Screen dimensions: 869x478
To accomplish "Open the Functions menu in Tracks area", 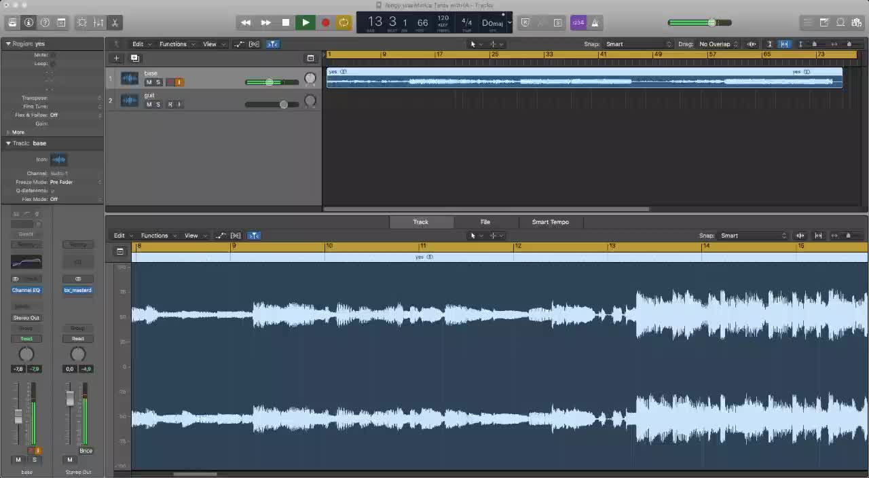I will click(x=177, y=44).
